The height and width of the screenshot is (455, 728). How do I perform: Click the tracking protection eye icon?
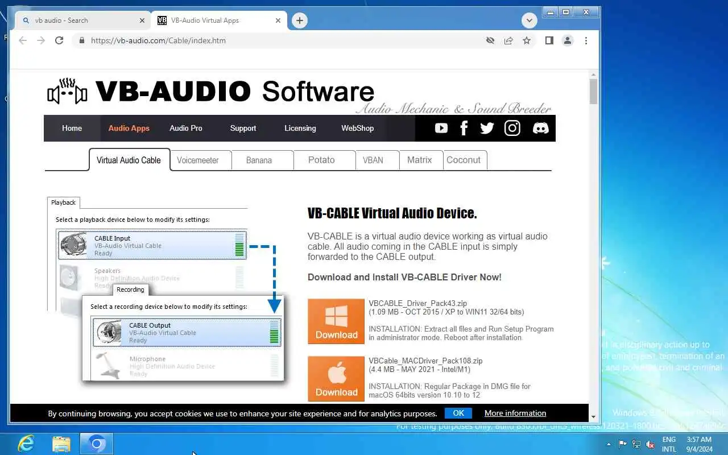tap(490, 40)
